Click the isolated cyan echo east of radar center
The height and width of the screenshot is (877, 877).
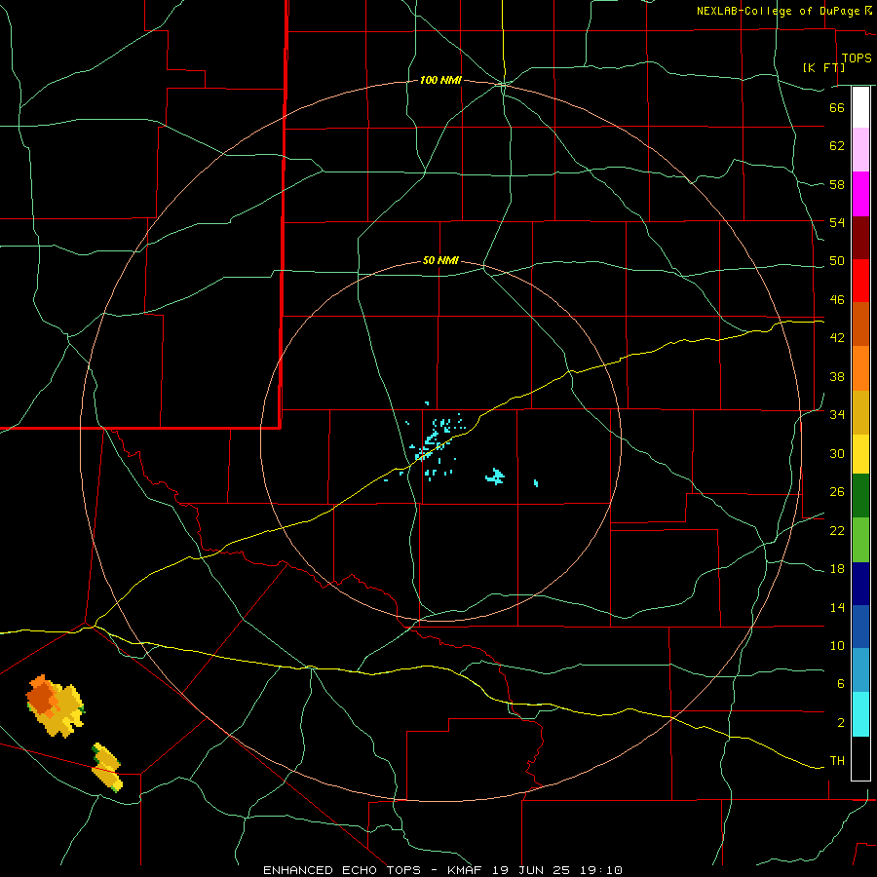coord(495,476)
